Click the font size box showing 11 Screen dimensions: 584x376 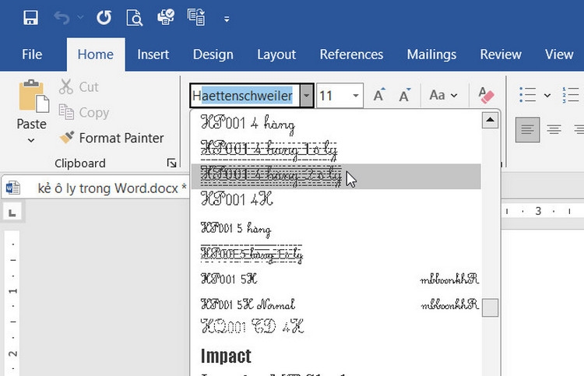coord(333,96)
